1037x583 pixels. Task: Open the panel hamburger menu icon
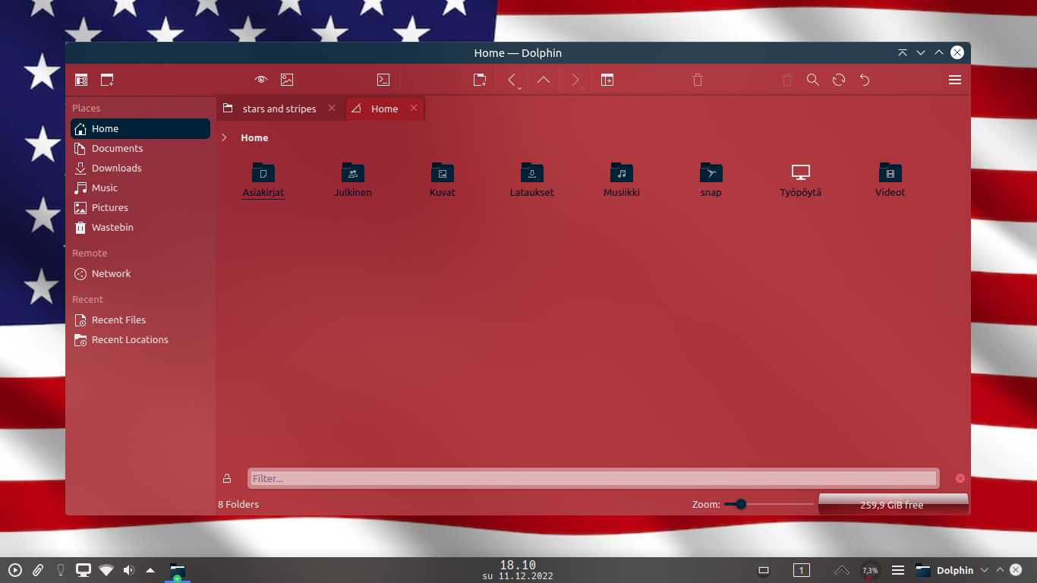click(x=898, y=570)
